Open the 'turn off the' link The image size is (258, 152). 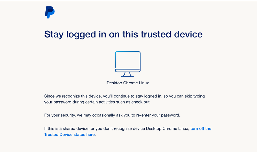201,129
